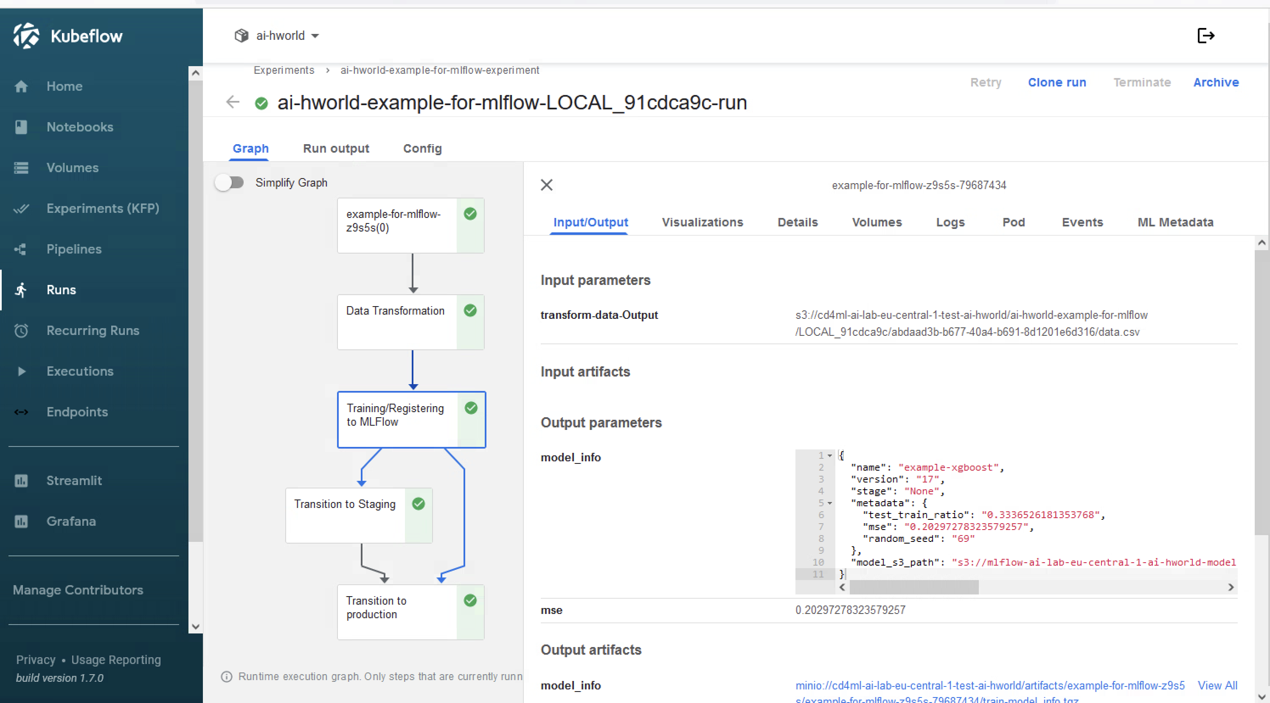The width and height of the screenshot is (1270, 703).
Task: Close the step details side panel
Action: 547,185
